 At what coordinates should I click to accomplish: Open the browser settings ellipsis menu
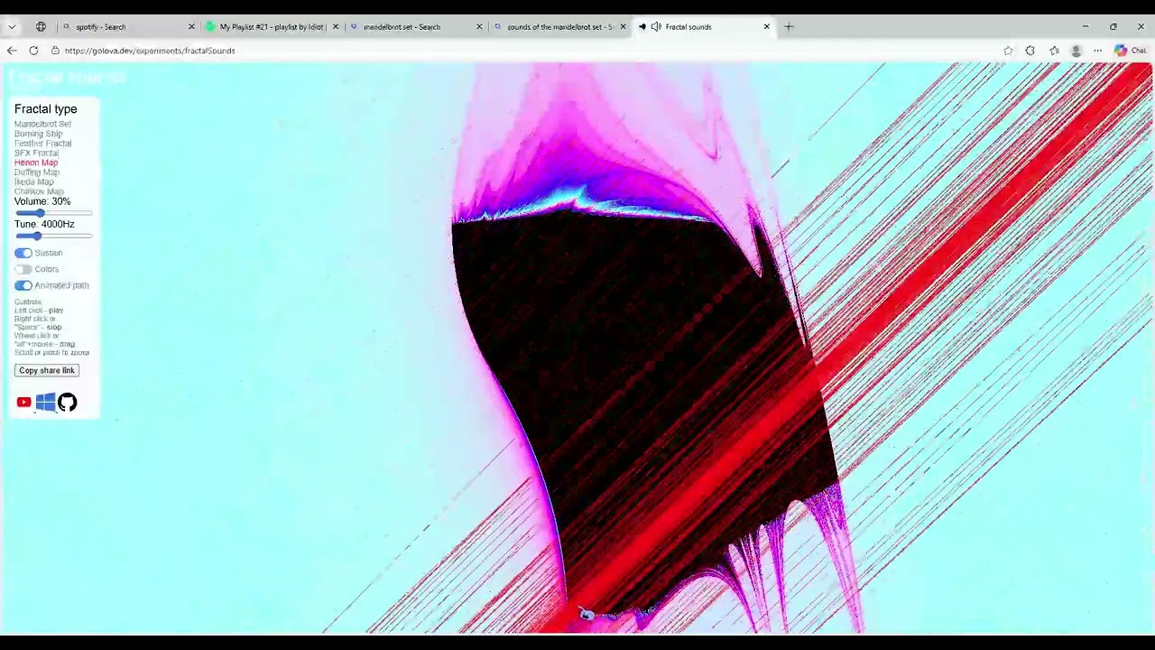tap(1098, 51)
